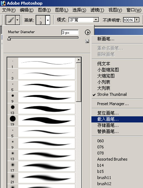Load the Assorted Brushes set
The width and height of the screenshot is (143, 188).
[112, 159]
